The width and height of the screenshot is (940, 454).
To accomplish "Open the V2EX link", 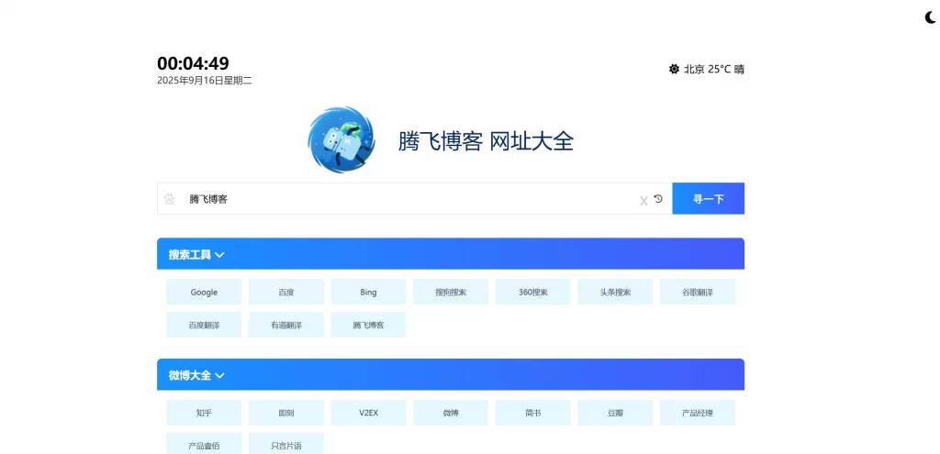I will pos(369,414).
